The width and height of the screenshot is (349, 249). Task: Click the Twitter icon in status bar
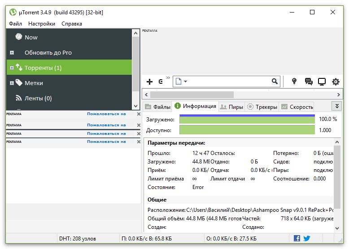(307, 238)
